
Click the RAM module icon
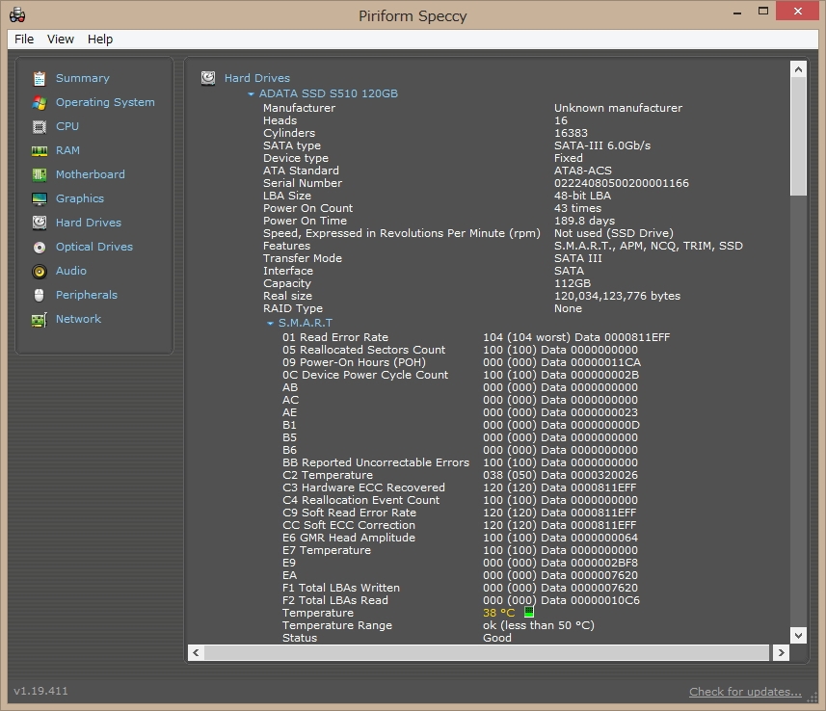pos(40,150)
